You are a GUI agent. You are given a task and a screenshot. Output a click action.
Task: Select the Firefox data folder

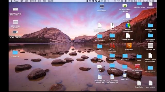[x=100, y=36]
